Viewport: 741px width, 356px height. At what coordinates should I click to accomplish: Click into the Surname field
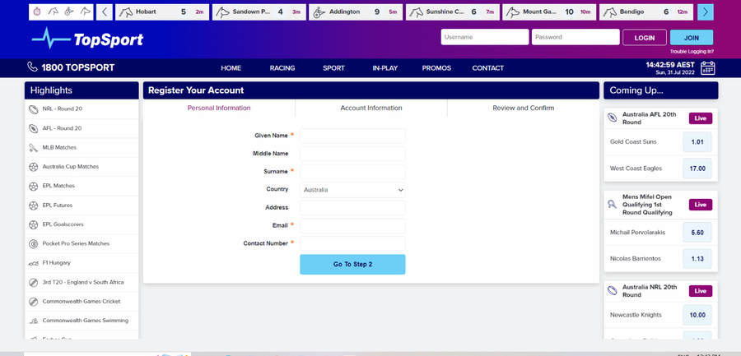coord(352,171)
